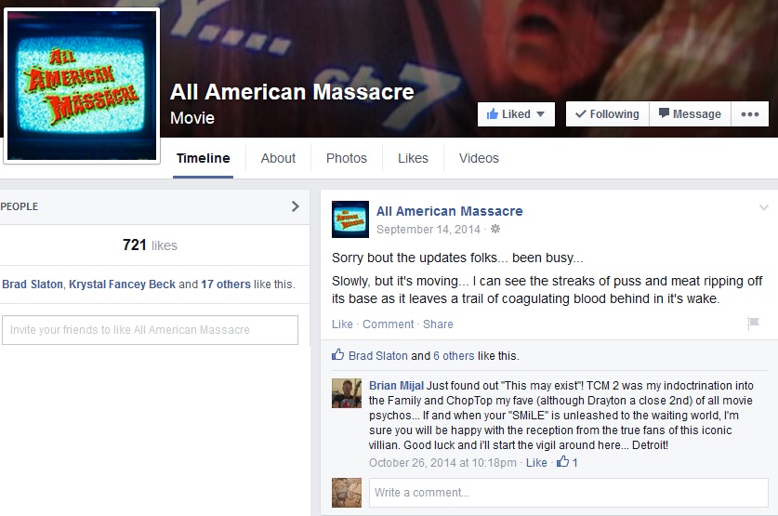Focus the Write a comment field
This screenshot has width=778, height=516.
[x=569, y=493]
